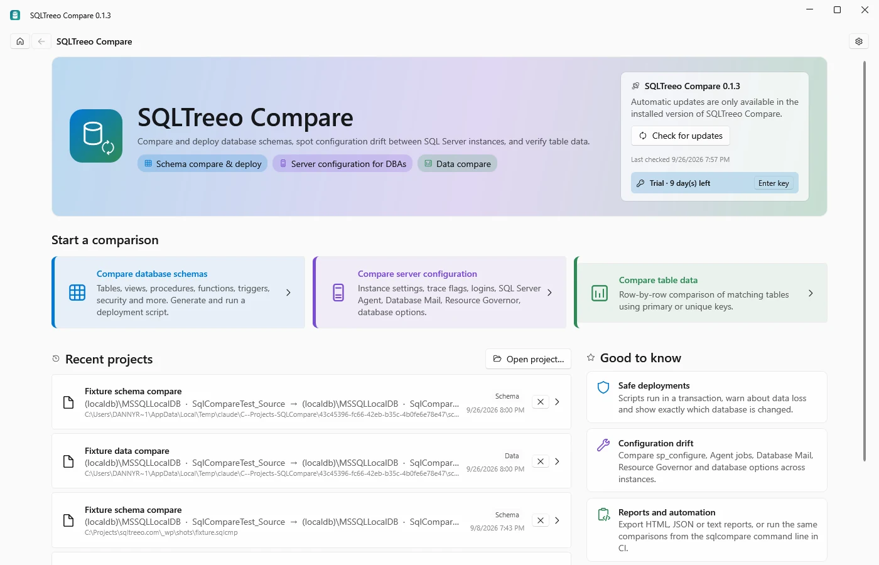Click the Open project... button

[x=529, y=359]
